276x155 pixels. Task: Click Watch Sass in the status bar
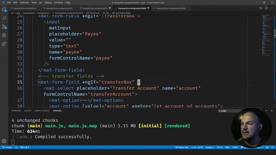182,147
